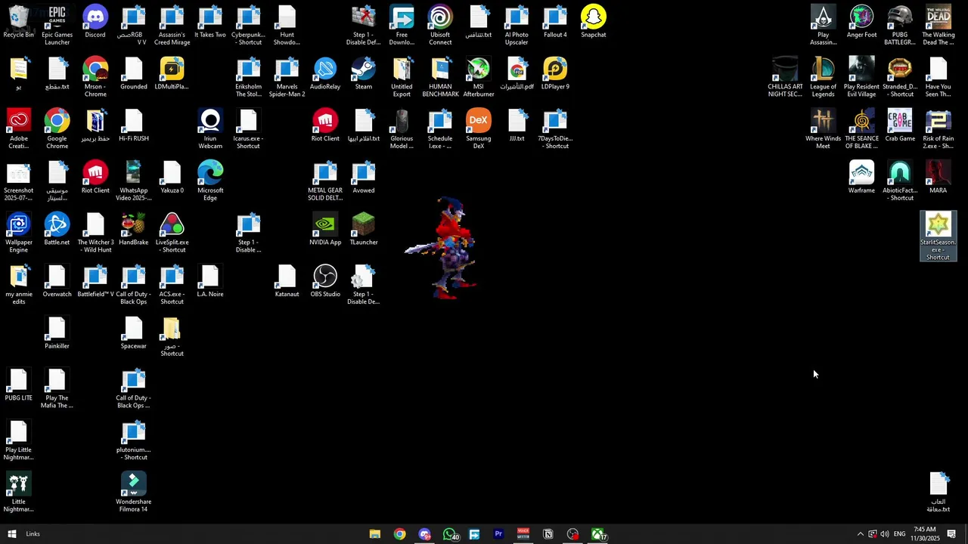Select the Resident Evil Village shortcut

click(x=861, y=78)
